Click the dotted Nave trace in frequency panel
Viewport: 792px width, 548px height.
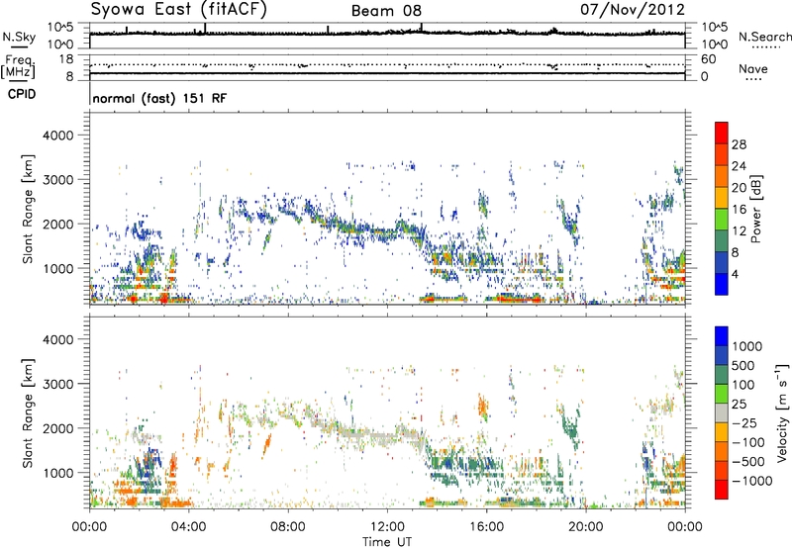point(387,65)
